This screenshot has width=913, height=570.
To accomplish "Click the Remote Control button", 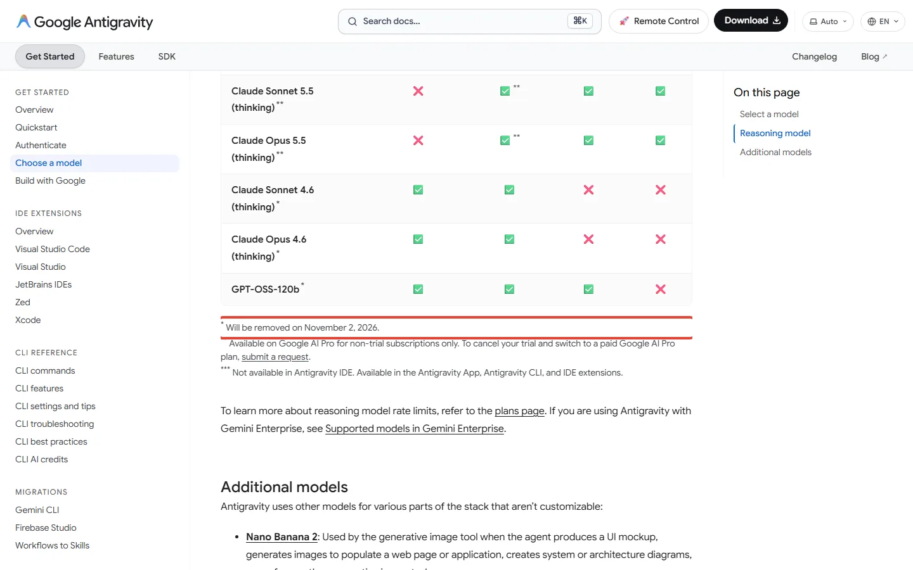I will pos(659,22).
